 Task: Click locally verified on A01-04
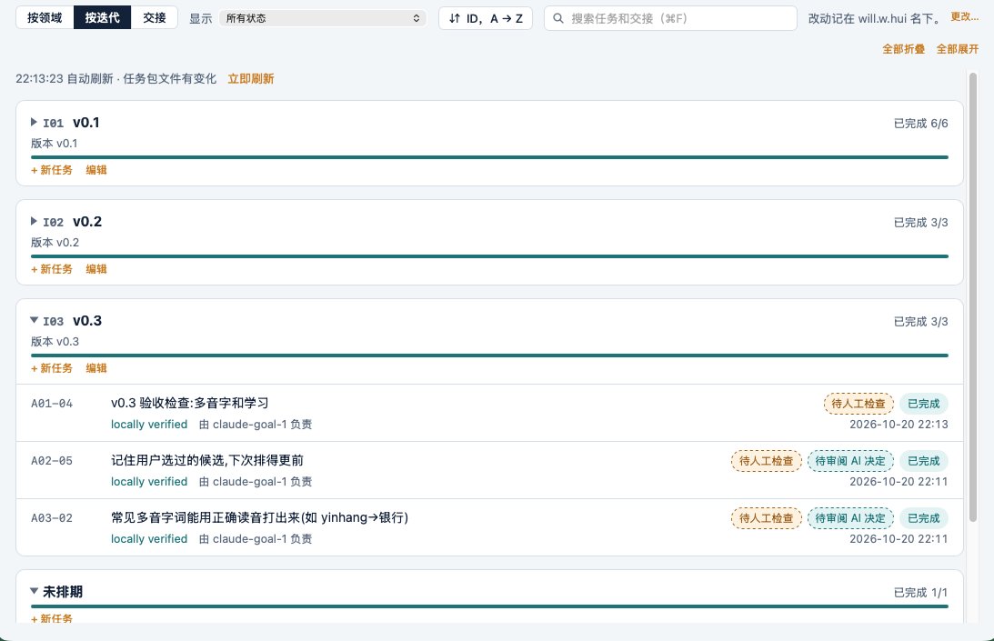149,425
